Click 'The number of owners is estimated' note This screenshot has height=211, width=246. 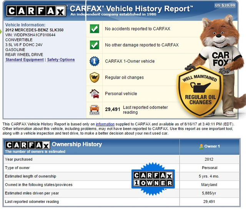pyautogui.click(x=35, y=151)
